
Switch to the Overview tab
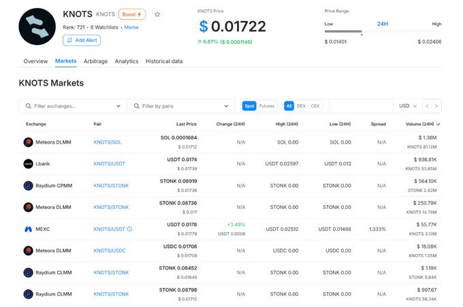pos(35,61)
